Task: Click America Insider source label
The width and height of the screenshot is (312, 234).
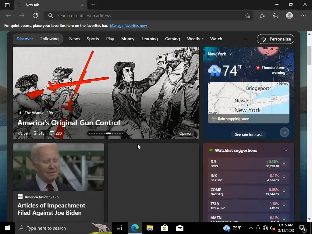Action: tap(37, 197)
